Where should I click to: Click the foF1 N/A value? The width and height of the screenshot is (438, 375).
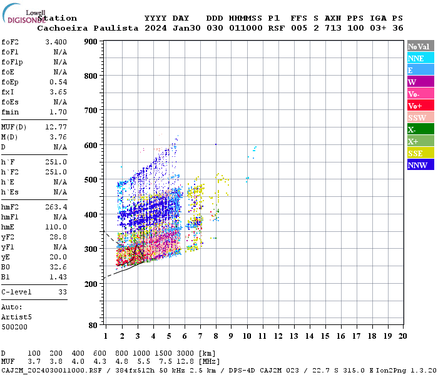[60, 52]
